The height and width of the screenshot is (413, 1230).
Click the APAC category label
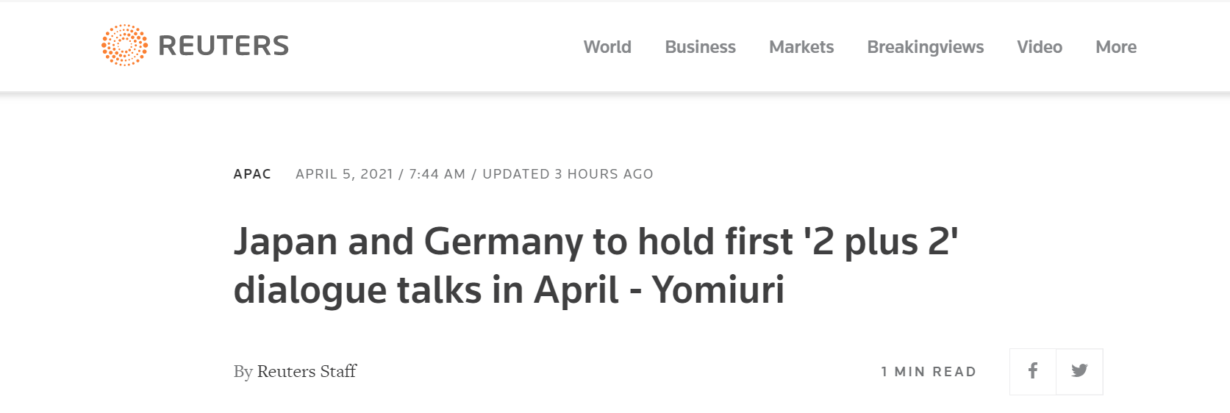(252, 174)
